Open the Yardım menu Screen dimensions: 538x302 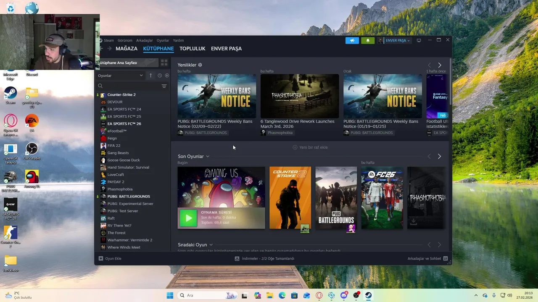point(178,40)
